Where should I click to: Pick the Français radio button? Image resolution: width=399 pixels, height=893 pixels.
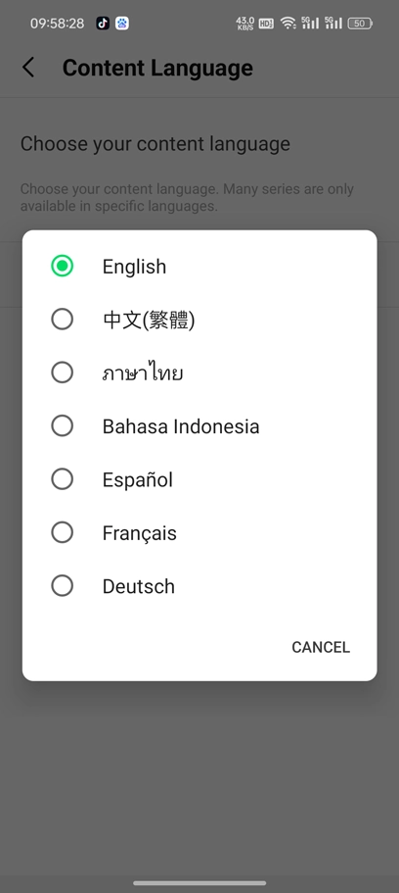62,532
